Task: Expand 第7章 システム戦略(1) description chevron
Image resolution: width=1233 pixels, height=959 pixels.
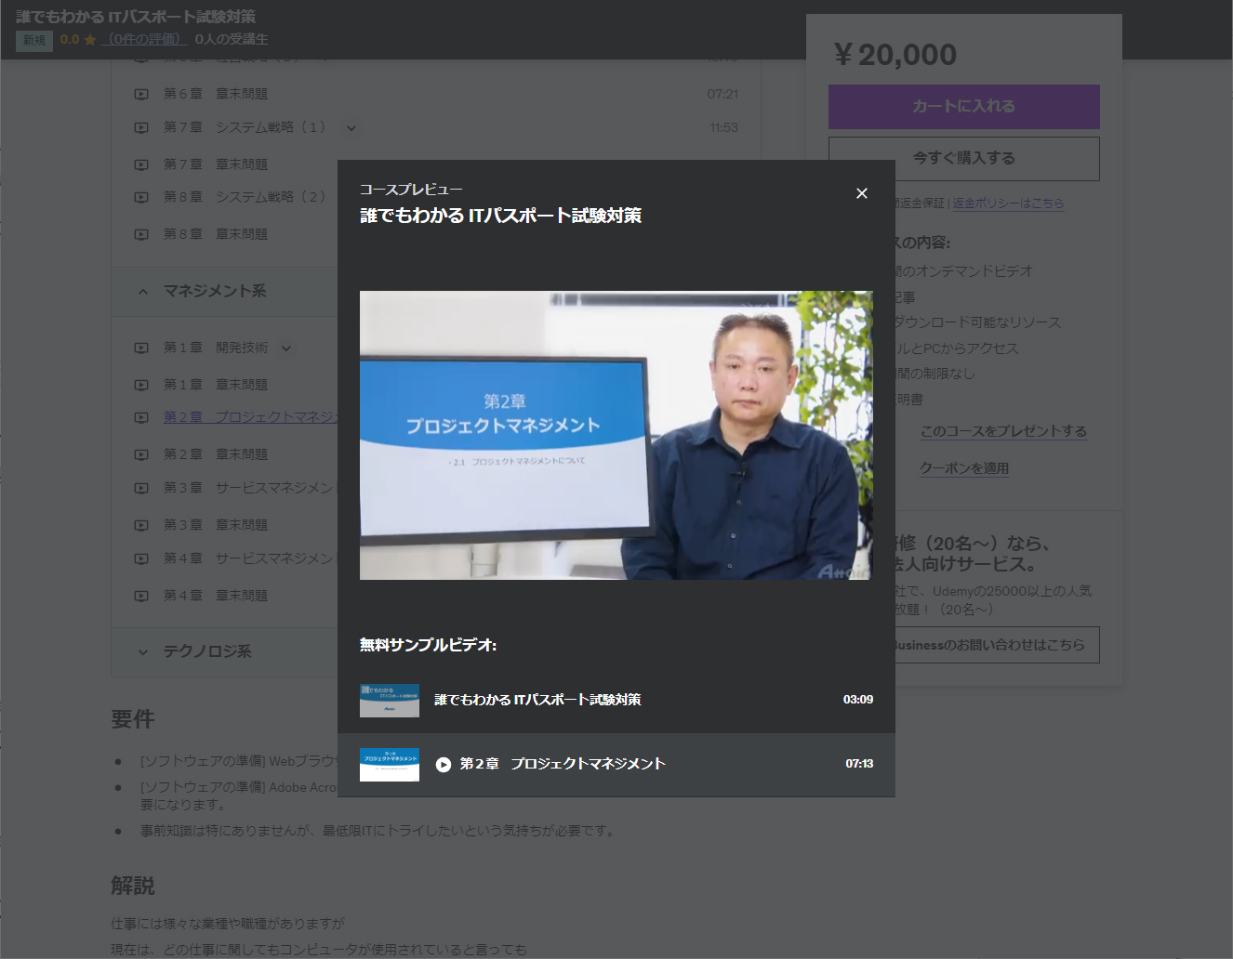Action: pos(351,128)
